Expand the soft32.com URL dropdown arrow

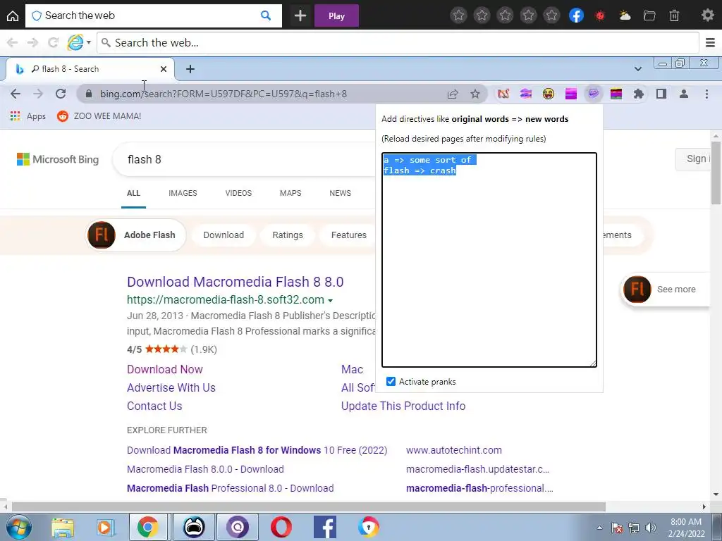click(x=330, y=300)
